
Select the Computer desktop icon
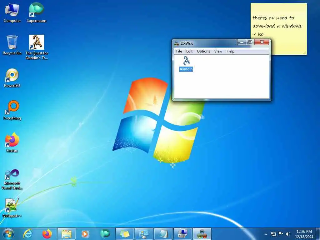tap(12, 13)
